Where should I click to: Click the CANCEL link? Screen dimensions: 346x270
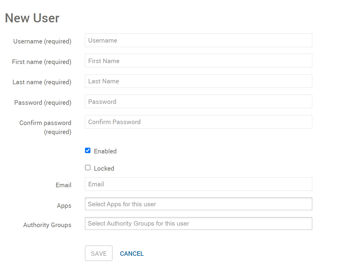tap(132, 254)
